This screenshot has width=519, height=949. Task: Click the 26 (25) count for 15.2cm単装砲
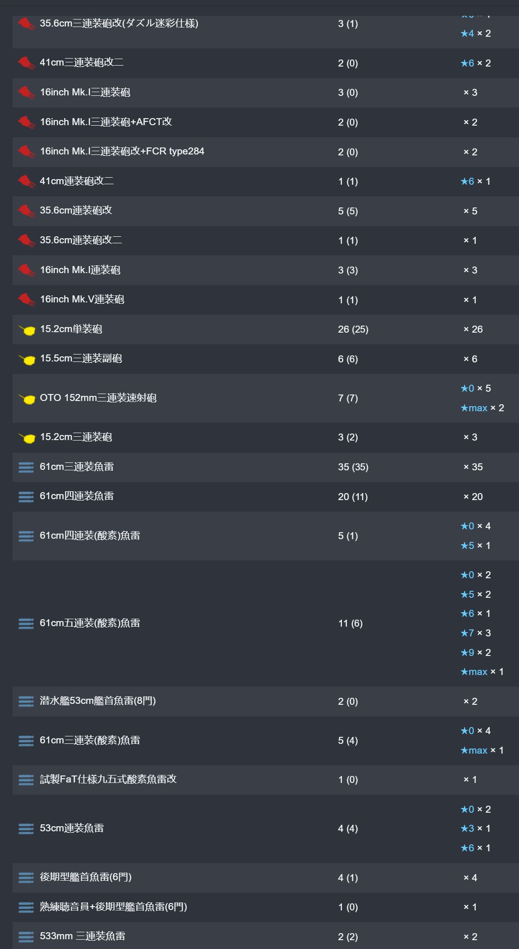coord(353,329)
